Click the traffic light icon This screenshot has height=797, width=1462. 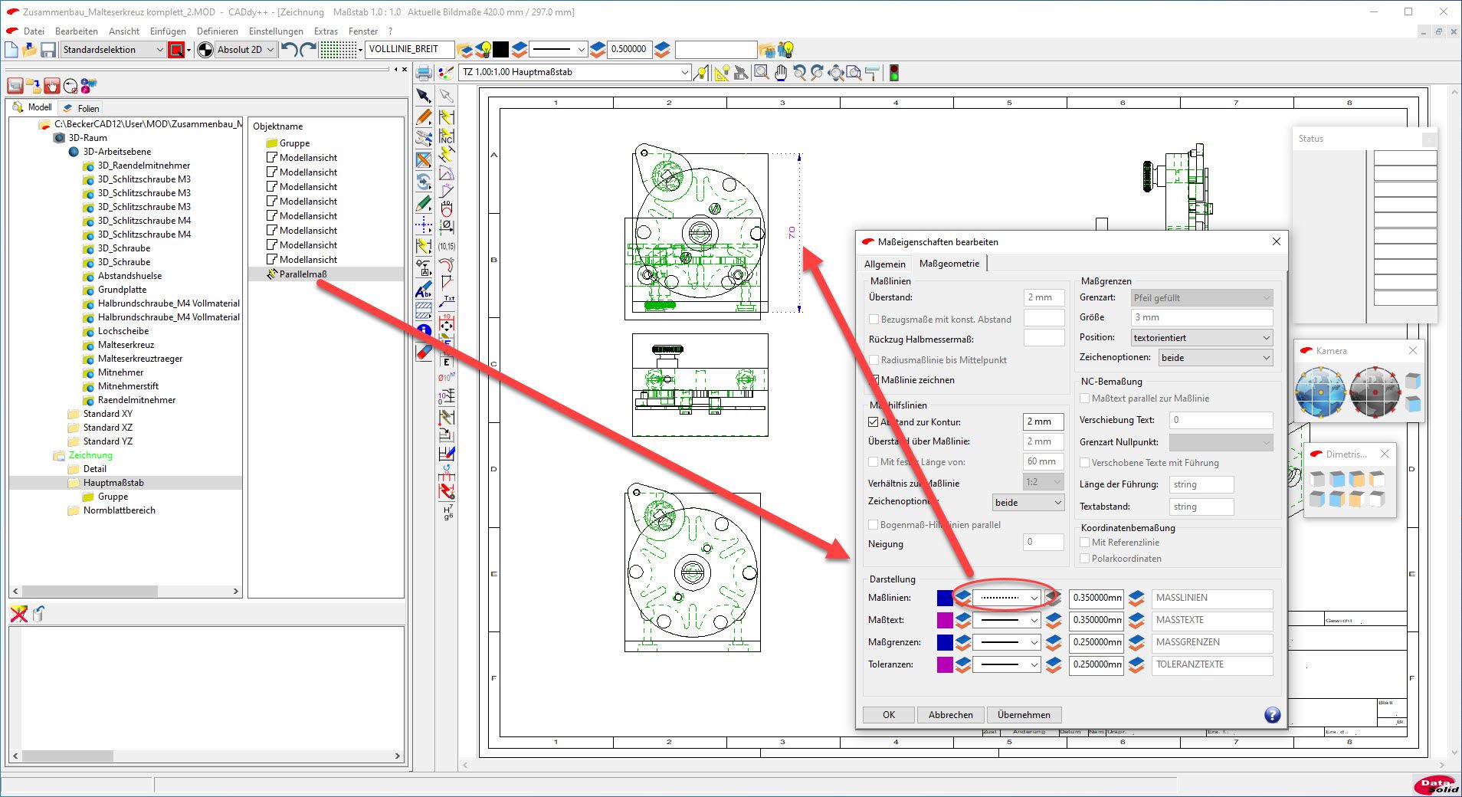[x=893, y=73]
